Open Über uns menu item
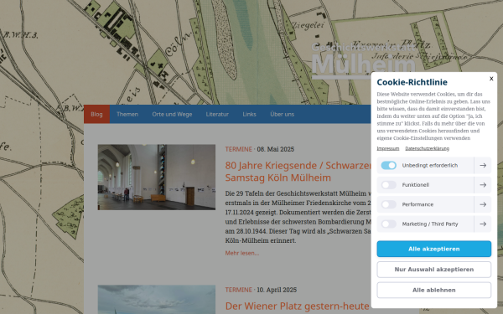Screen dimensions: 503x314 [x=282, y=114]
